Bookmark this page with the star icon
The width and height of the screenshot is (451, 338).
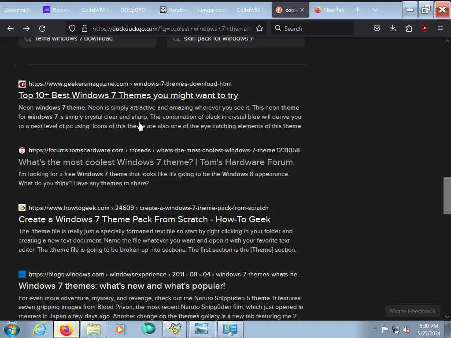tap(259, 28)
